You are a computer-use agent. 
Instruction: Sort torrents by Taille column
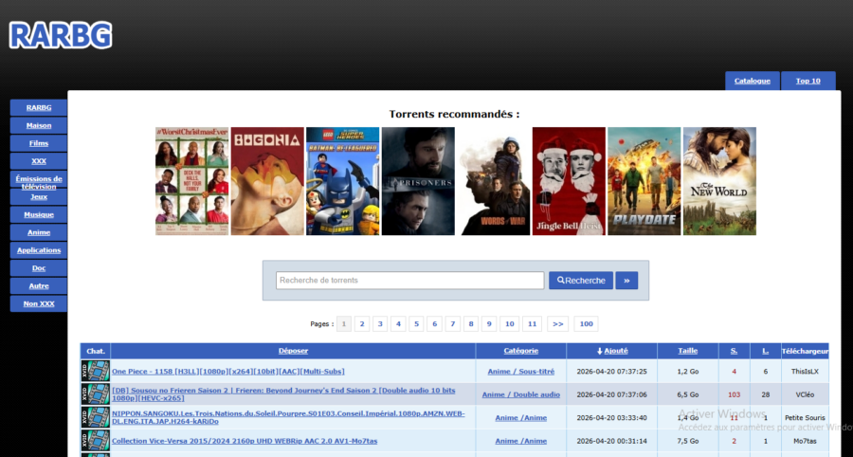click(x=687, y=351)
